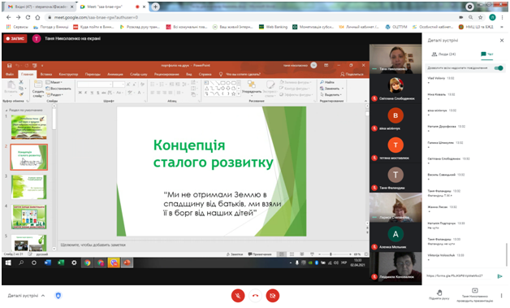Click the raise hand icon
Viewport: 510px width, 308px height.
(439, 292)
